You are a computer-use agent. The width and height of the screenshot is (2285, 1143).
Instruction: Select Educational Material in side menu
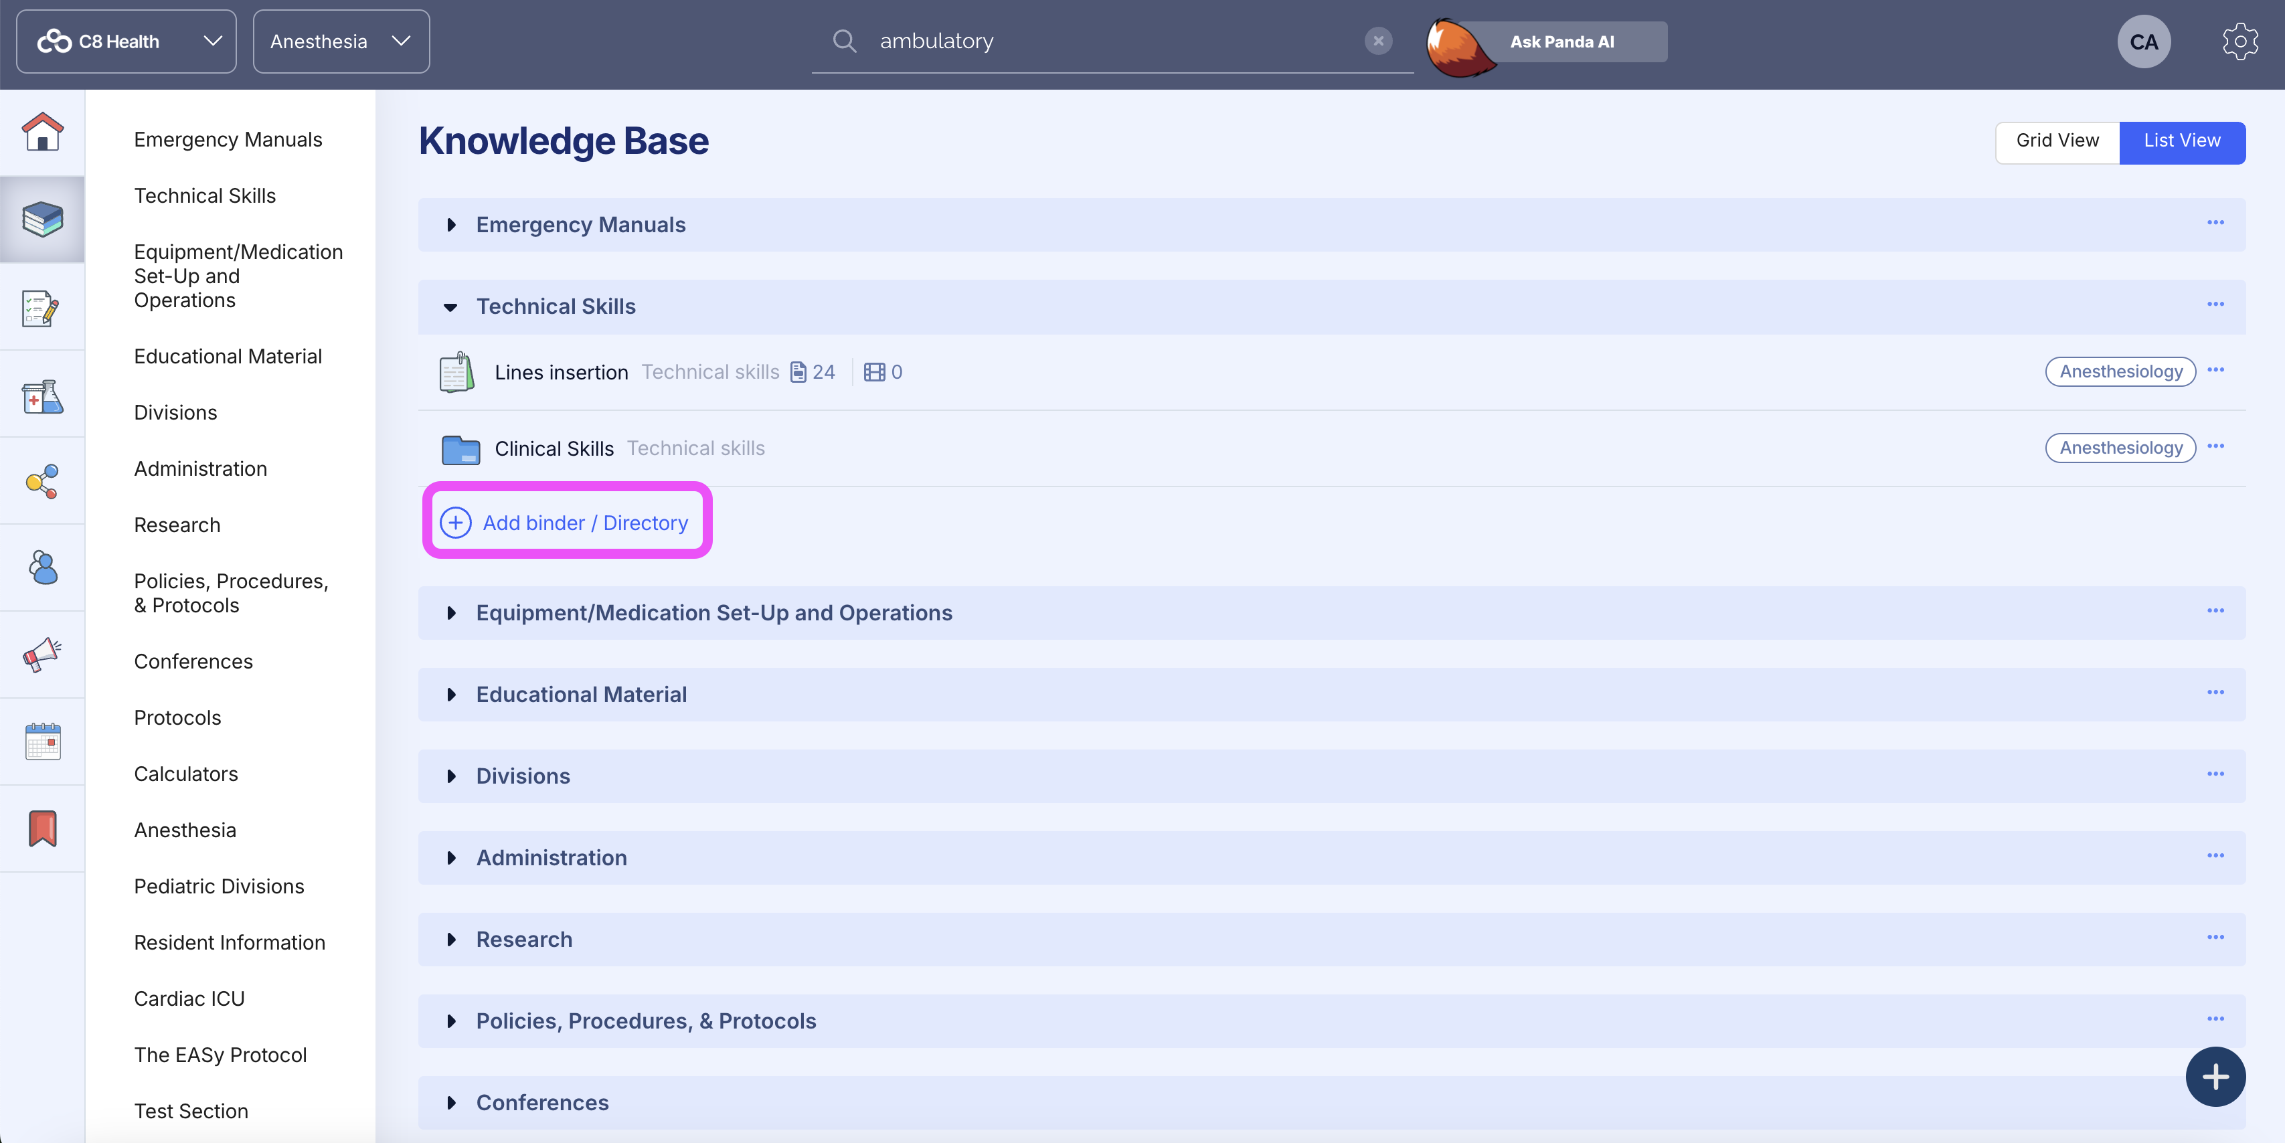pyautogui.click(x=228, y=357)
